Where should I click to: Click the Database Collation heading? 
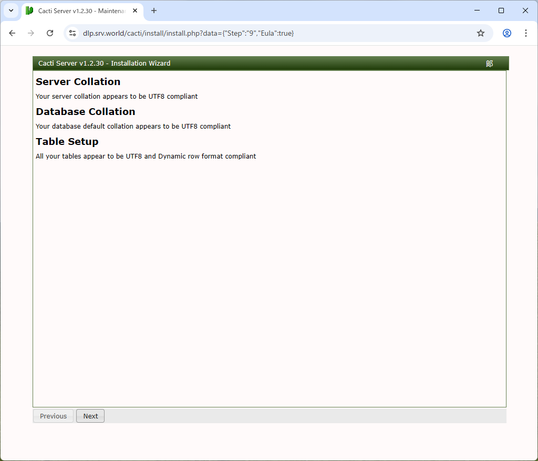pos(86,112)
